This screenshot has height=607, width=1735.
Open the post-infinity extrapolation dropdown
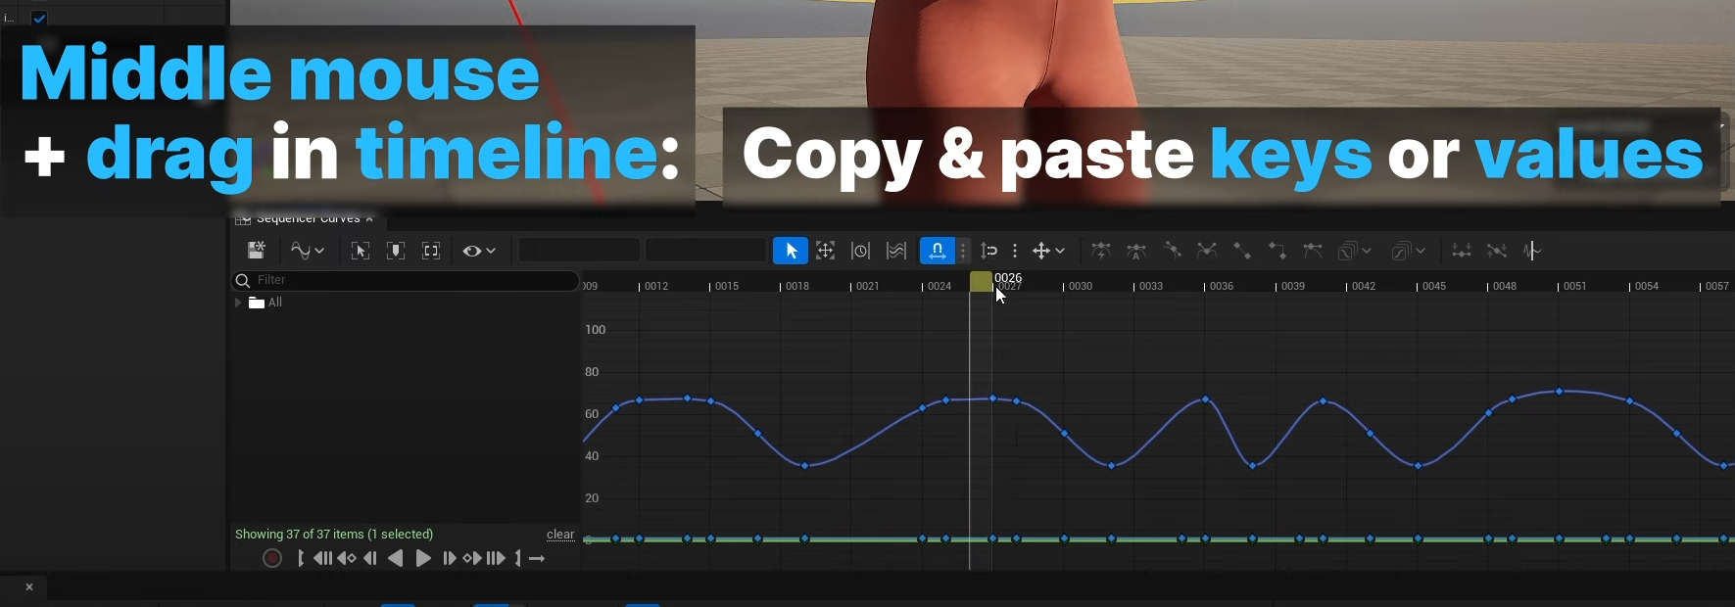pyautogui.click(x=1409, y=251)
